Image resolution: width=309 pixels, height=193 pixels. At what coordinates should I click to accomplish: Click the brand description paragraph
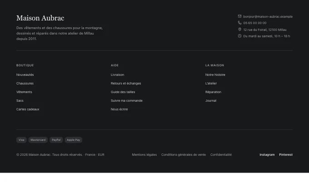(60, 34)
